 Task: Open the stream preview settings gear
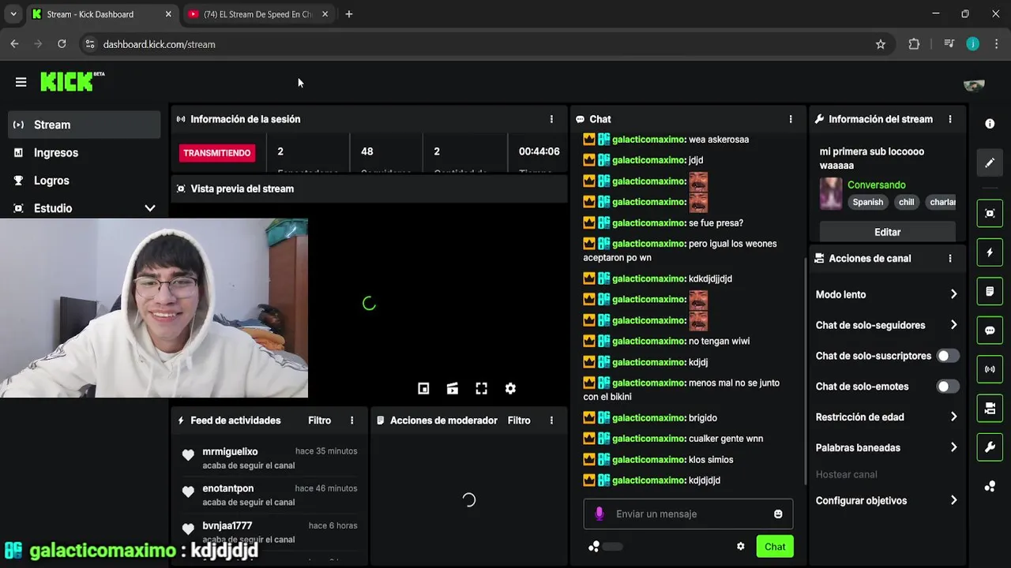point(510,388)
